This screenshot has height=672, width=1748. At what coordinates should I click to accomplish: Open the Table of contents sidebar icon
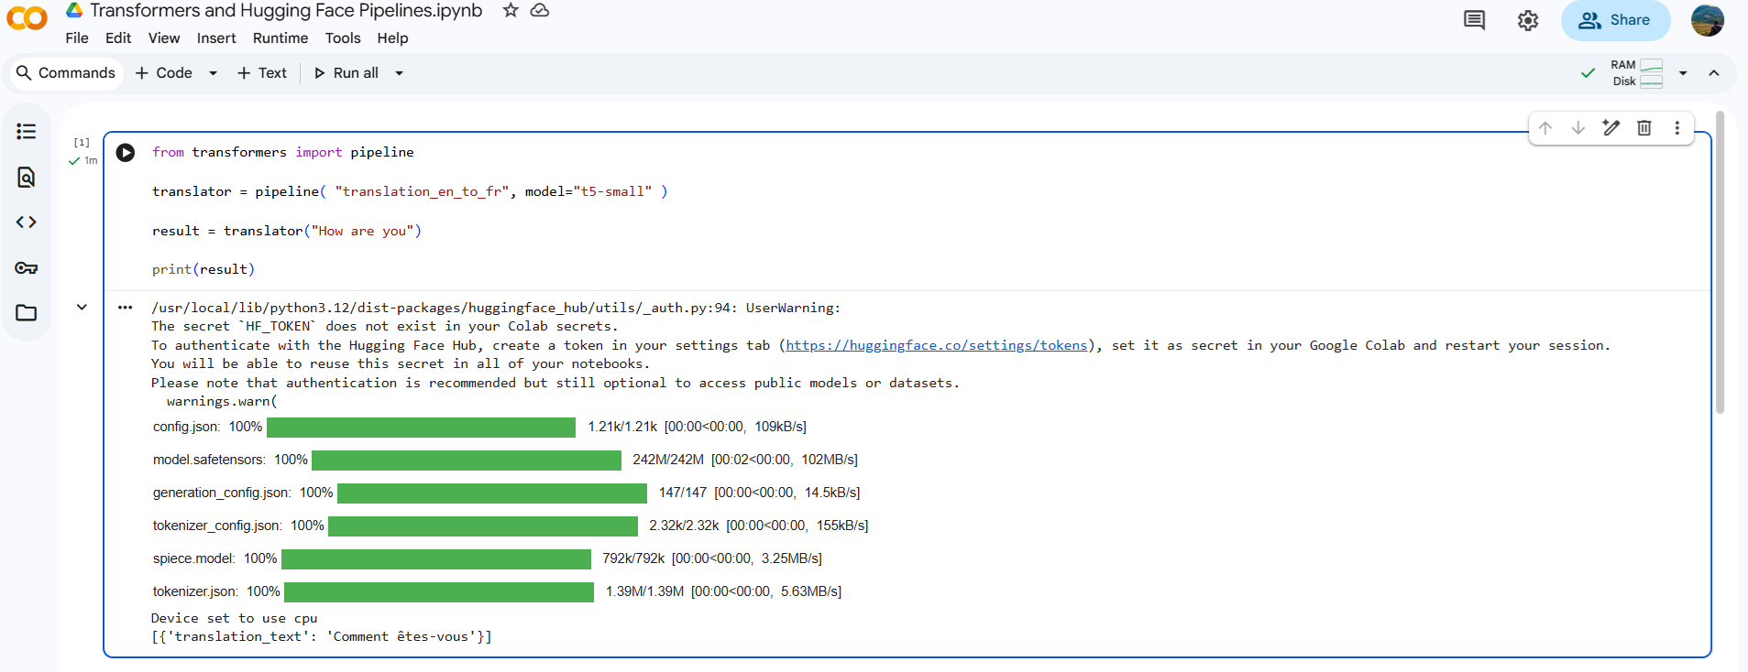27,132
